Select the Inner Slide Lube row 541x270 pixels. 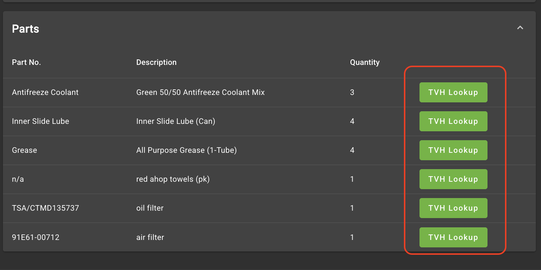click(186, 121)
